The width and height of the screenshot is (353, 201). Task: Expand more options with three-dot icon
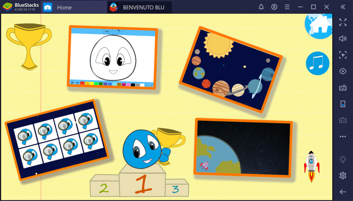click(342, 137)
